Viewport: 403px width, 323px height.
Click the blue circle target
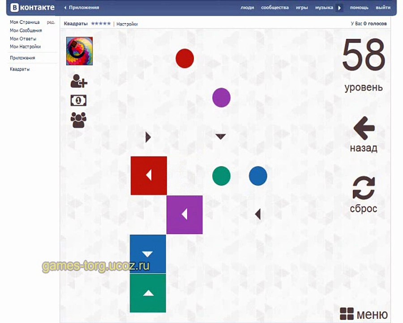pyautogui.click(x=258, y=176)
